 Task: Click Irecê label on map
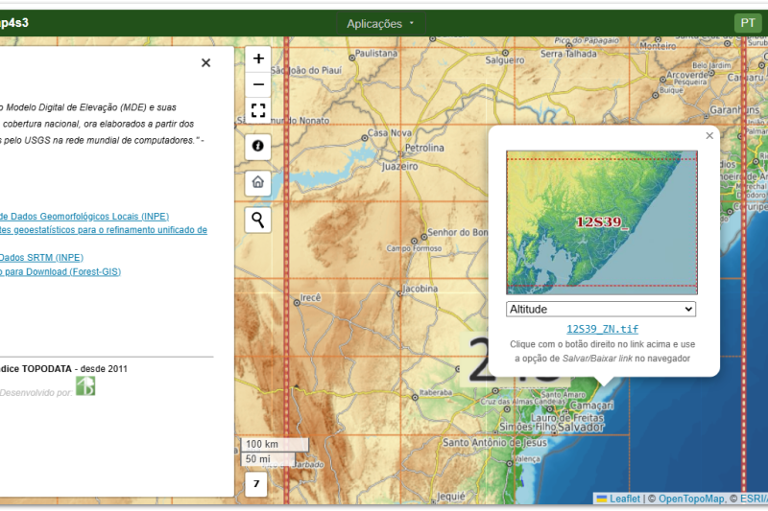tap(310, 298)
